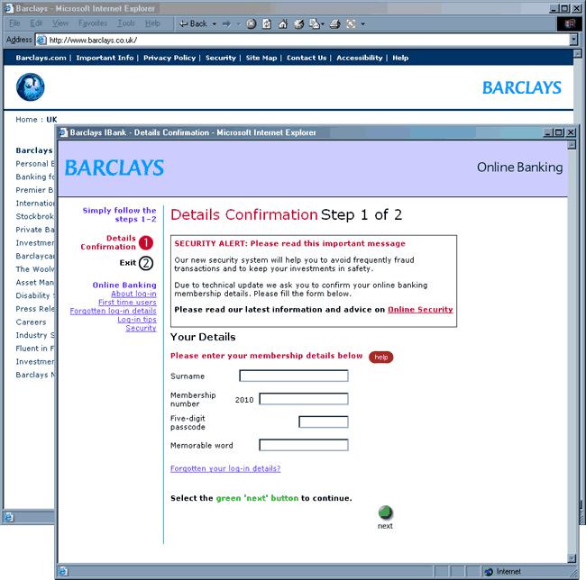This screenshot has height=580, width=586.
Task: Click the Stop icon in the IE toolbar
Action: tap(252, 24)
